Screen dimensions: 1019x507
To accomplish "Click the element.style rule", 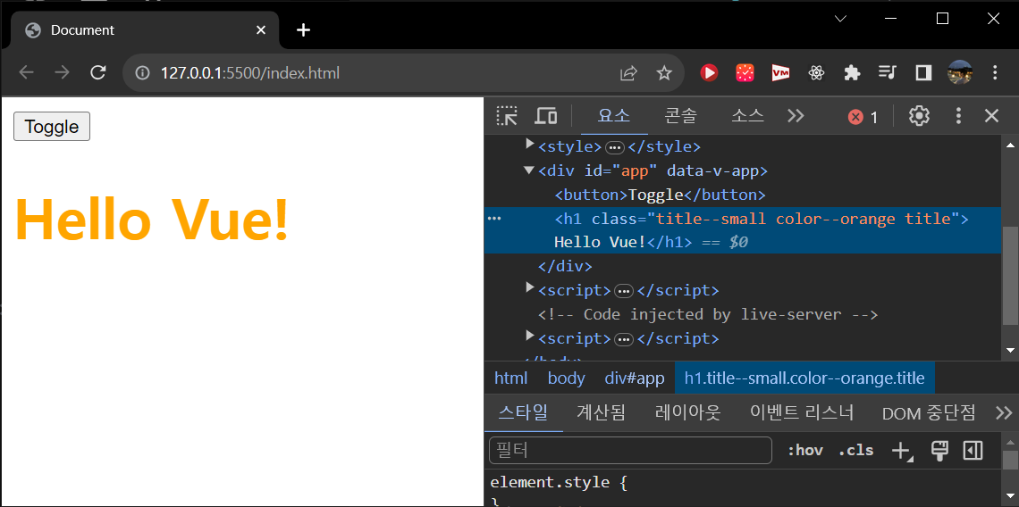I will pos(559,483).
